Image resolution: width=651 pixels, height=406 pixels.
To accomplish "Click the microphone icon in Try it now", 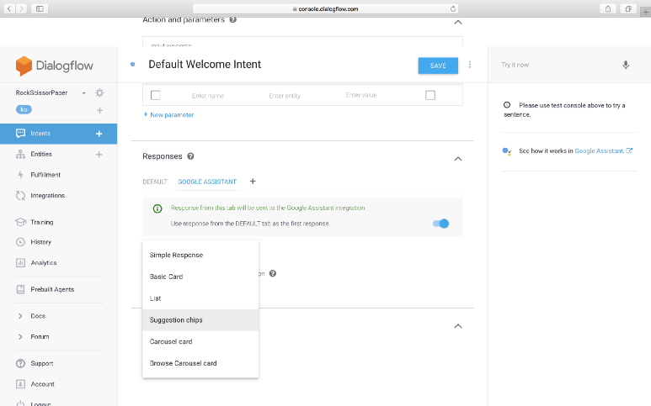I will tap(625, 65).
